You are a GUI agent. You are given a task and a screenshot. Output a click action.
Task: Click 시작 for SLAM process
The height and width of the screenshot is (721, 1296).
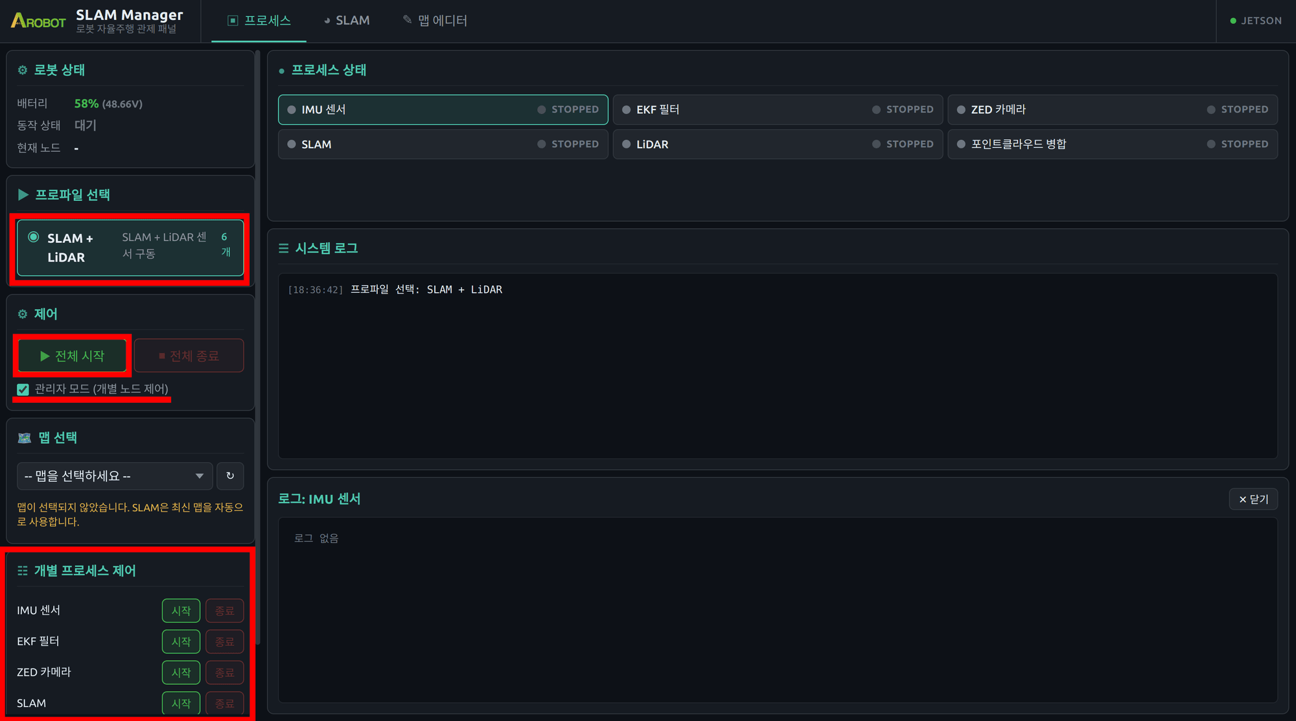coord(181,703)
